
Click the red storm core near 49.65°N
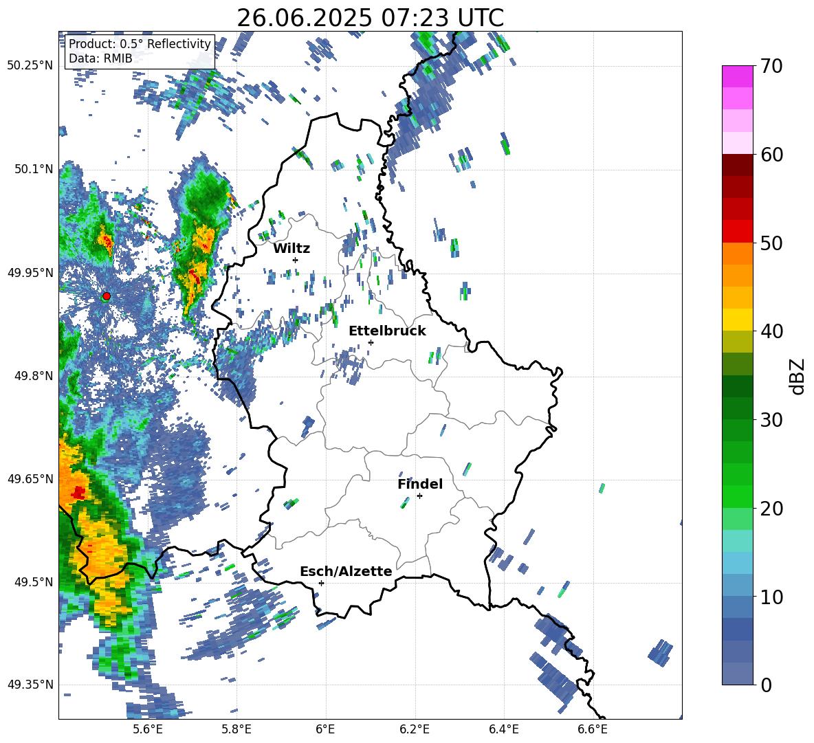(x=78, y=492)
